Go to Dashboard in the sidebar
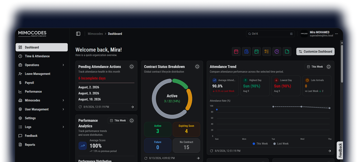The height and width of the screenshot is (162, 358). click(42, 47)
